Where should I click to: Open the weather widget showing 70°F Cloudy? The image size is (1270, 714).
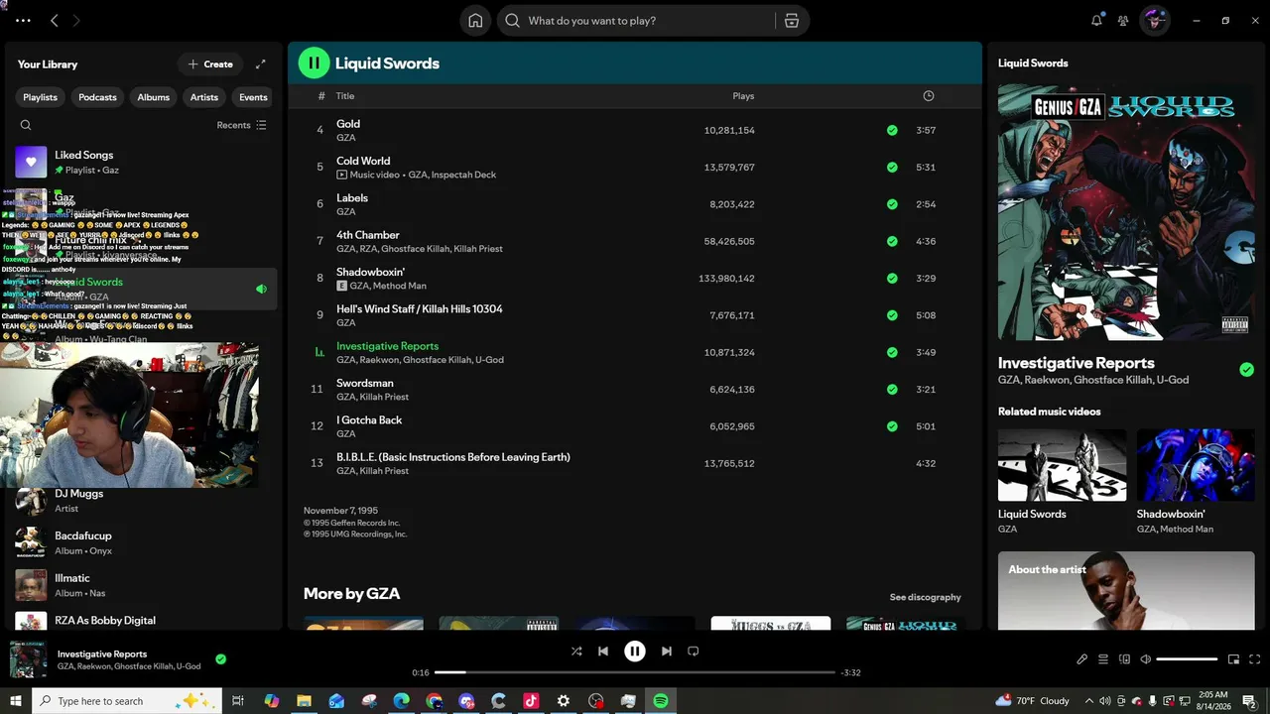[x=1033, y=701]
